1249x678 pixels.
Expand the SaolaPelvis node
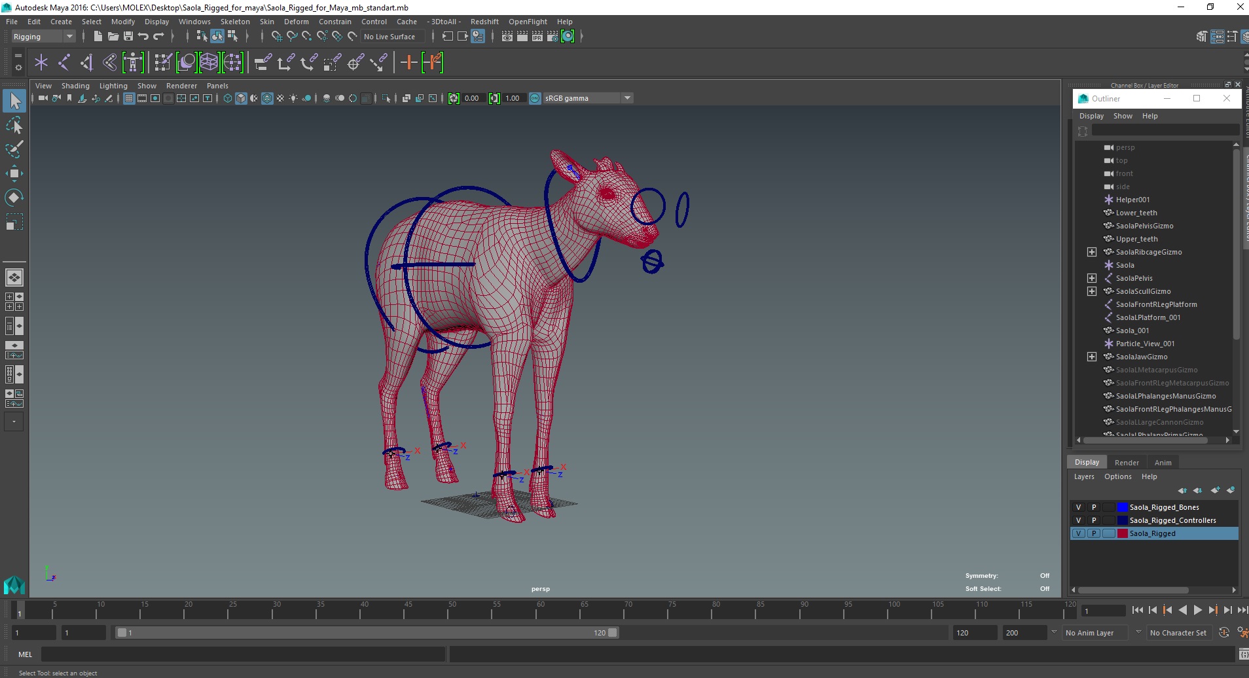[1091, 278]
